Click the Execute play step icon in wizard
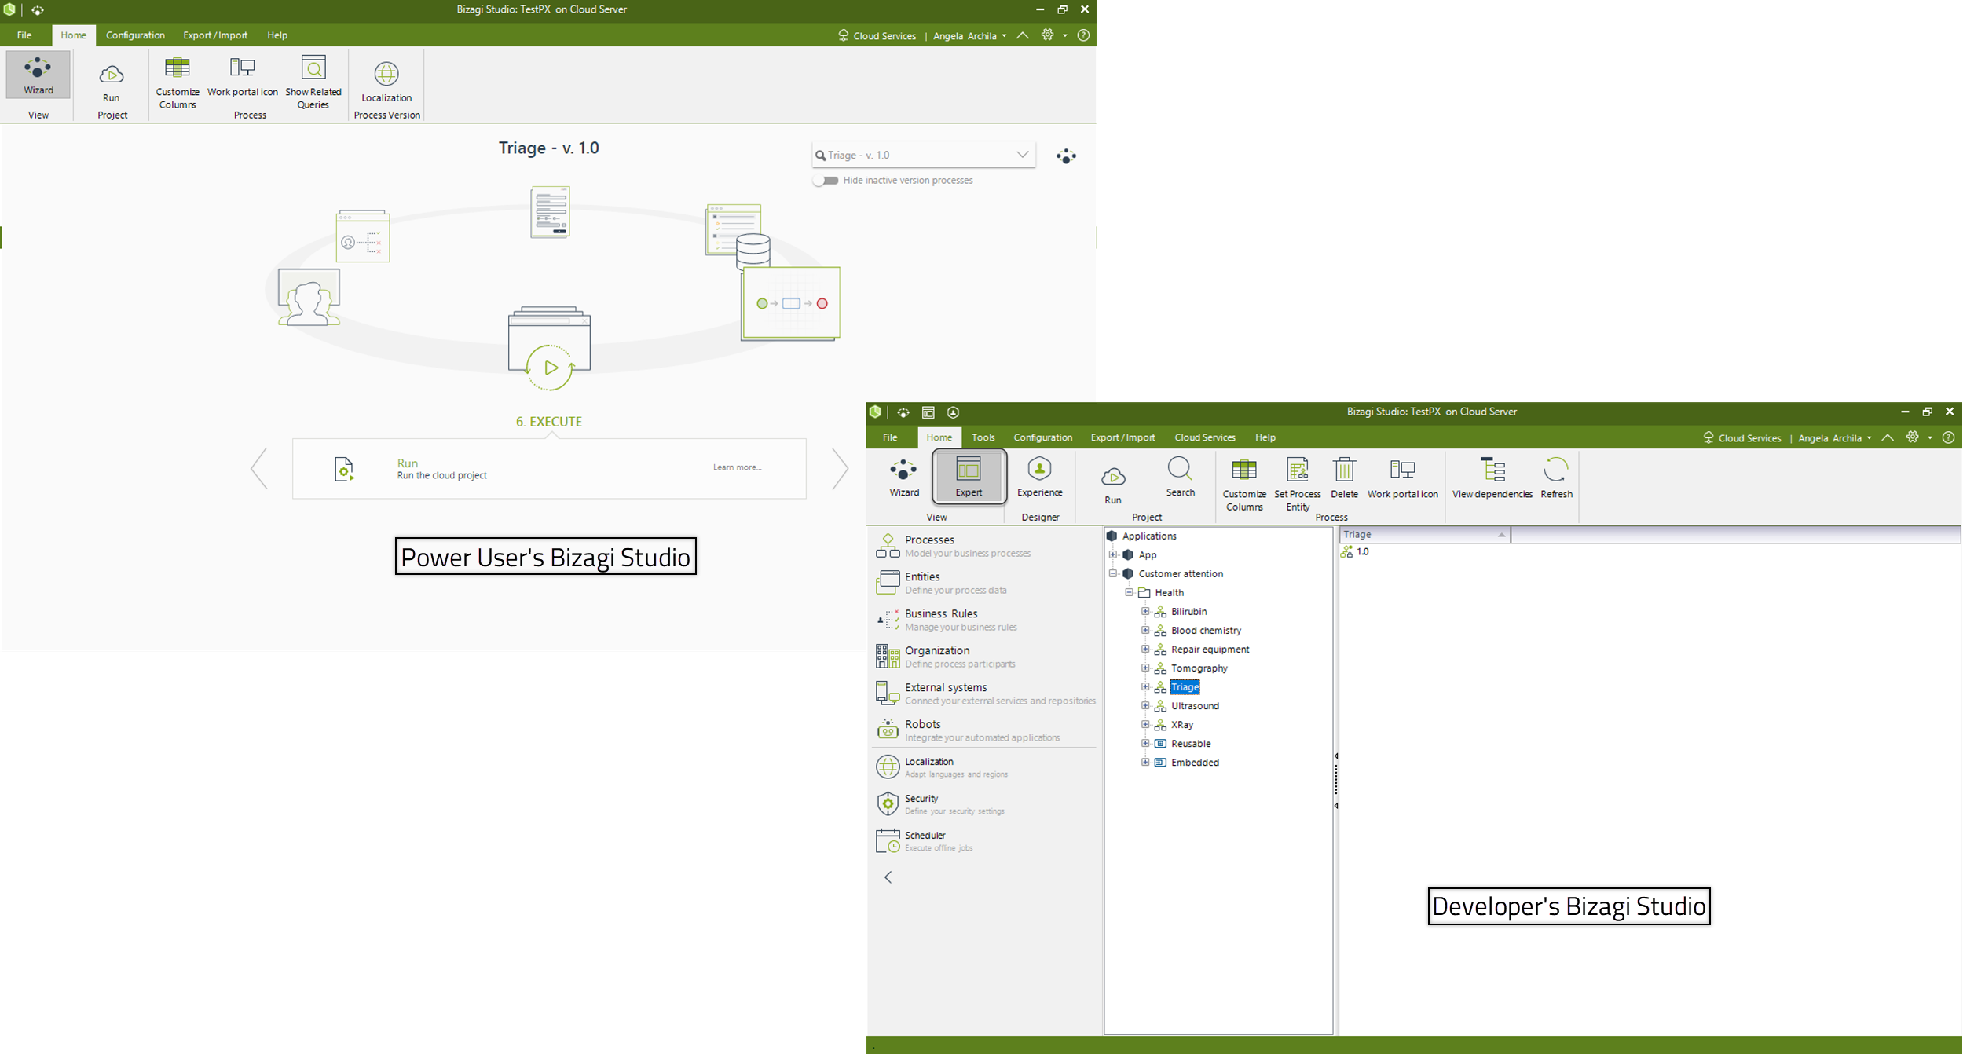The image size is (1963, 1054). coord(549,349)
